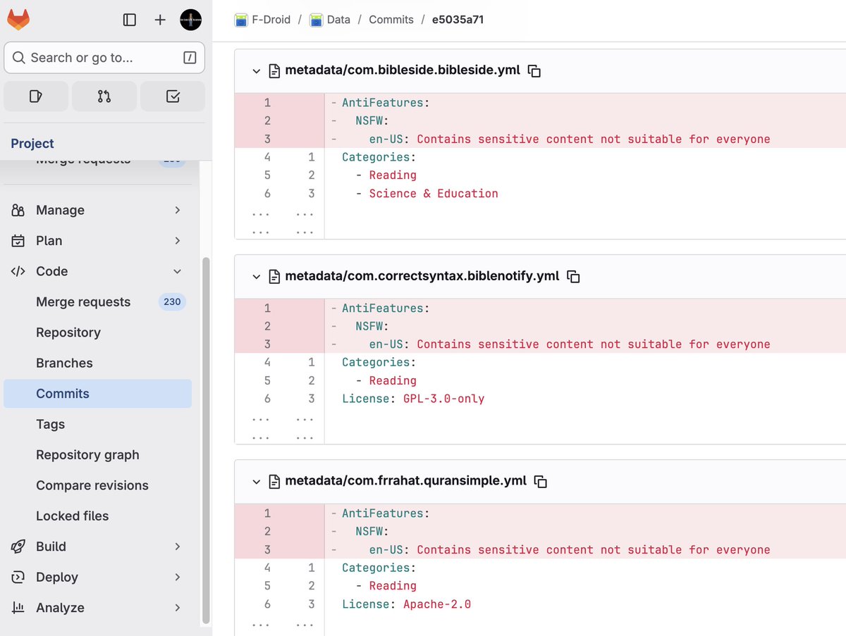Click the Plan calendar icon
Screen dimensions: 846x636
point(18,241)
